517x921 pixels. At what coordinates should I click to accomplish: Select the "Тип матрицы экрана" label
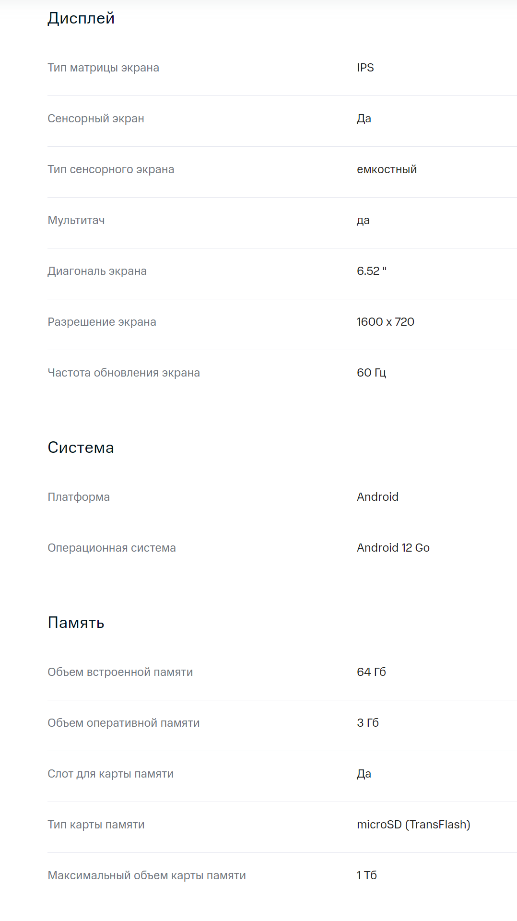click(x=103, y=68)
